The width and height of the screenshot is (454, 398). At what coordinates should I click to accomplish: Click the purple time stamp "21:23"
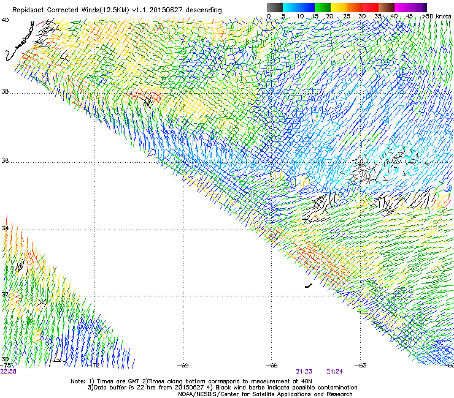[304, 372]
